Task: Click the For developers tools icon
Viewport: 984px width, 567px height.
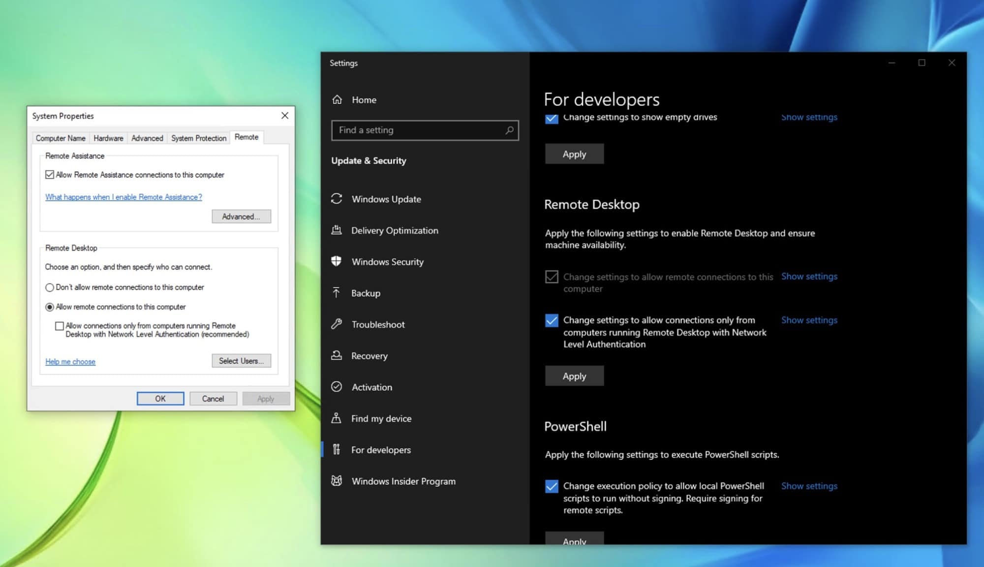Action: pyautogui.click(x=337, y=449)
